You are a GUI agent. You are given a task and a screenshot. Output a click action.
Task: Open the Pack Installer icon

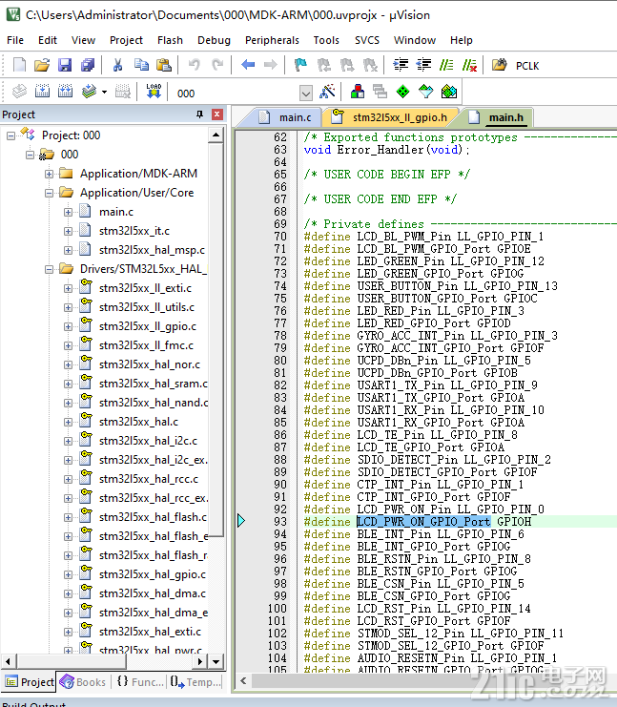coord(449,92)
